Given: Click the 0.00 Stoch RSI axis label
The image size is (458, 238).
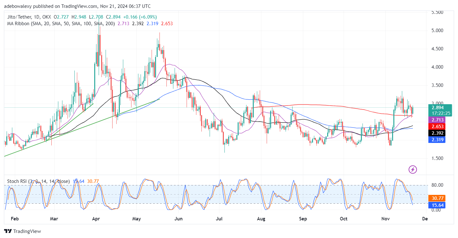Looking at the screenshot, I should 437,210.
